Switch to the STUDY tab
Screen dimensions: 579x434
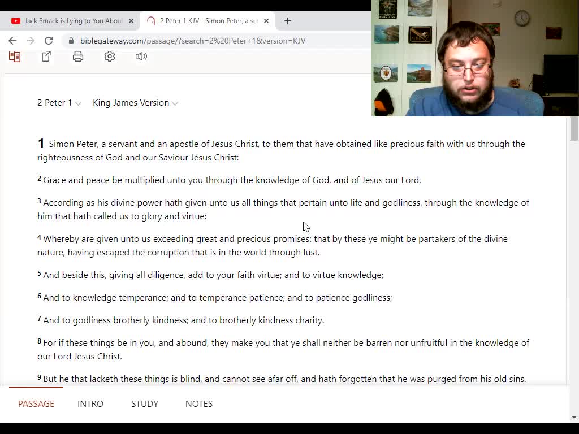[x=145, y=403]
